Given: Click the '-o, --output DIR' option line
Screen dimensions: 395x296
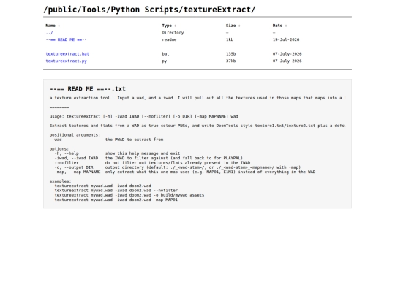Looking at the screenshot, I should point(178,167).
